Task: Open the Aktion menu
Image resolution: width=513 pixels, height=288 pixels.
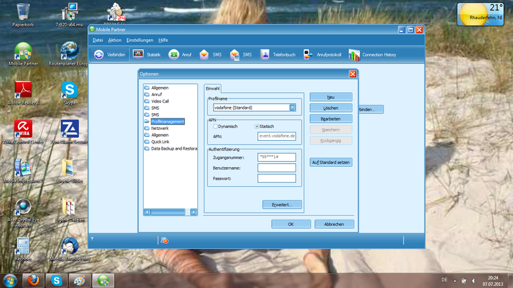Action: point(115,40)
